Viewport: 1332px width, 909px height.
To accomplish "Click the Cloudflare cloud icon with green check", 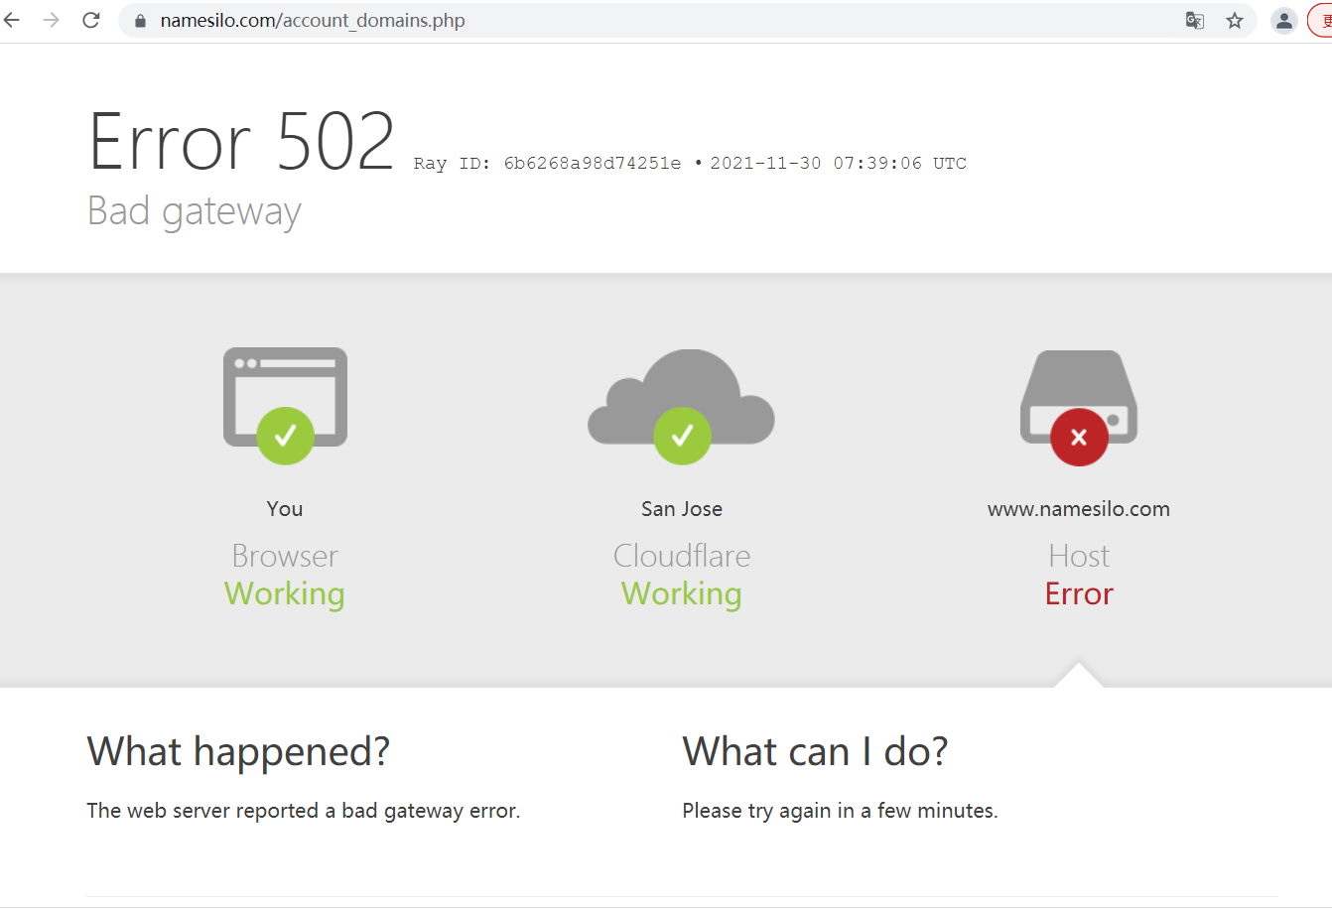I will click(682, 405).
